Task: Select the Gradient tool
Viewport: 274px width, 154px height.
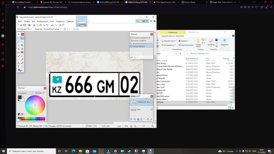Action: [x=22, y=52]
